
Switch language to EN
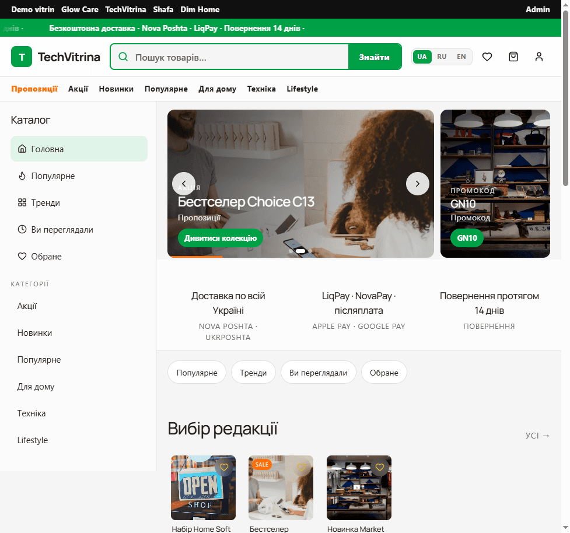[461, 57]
